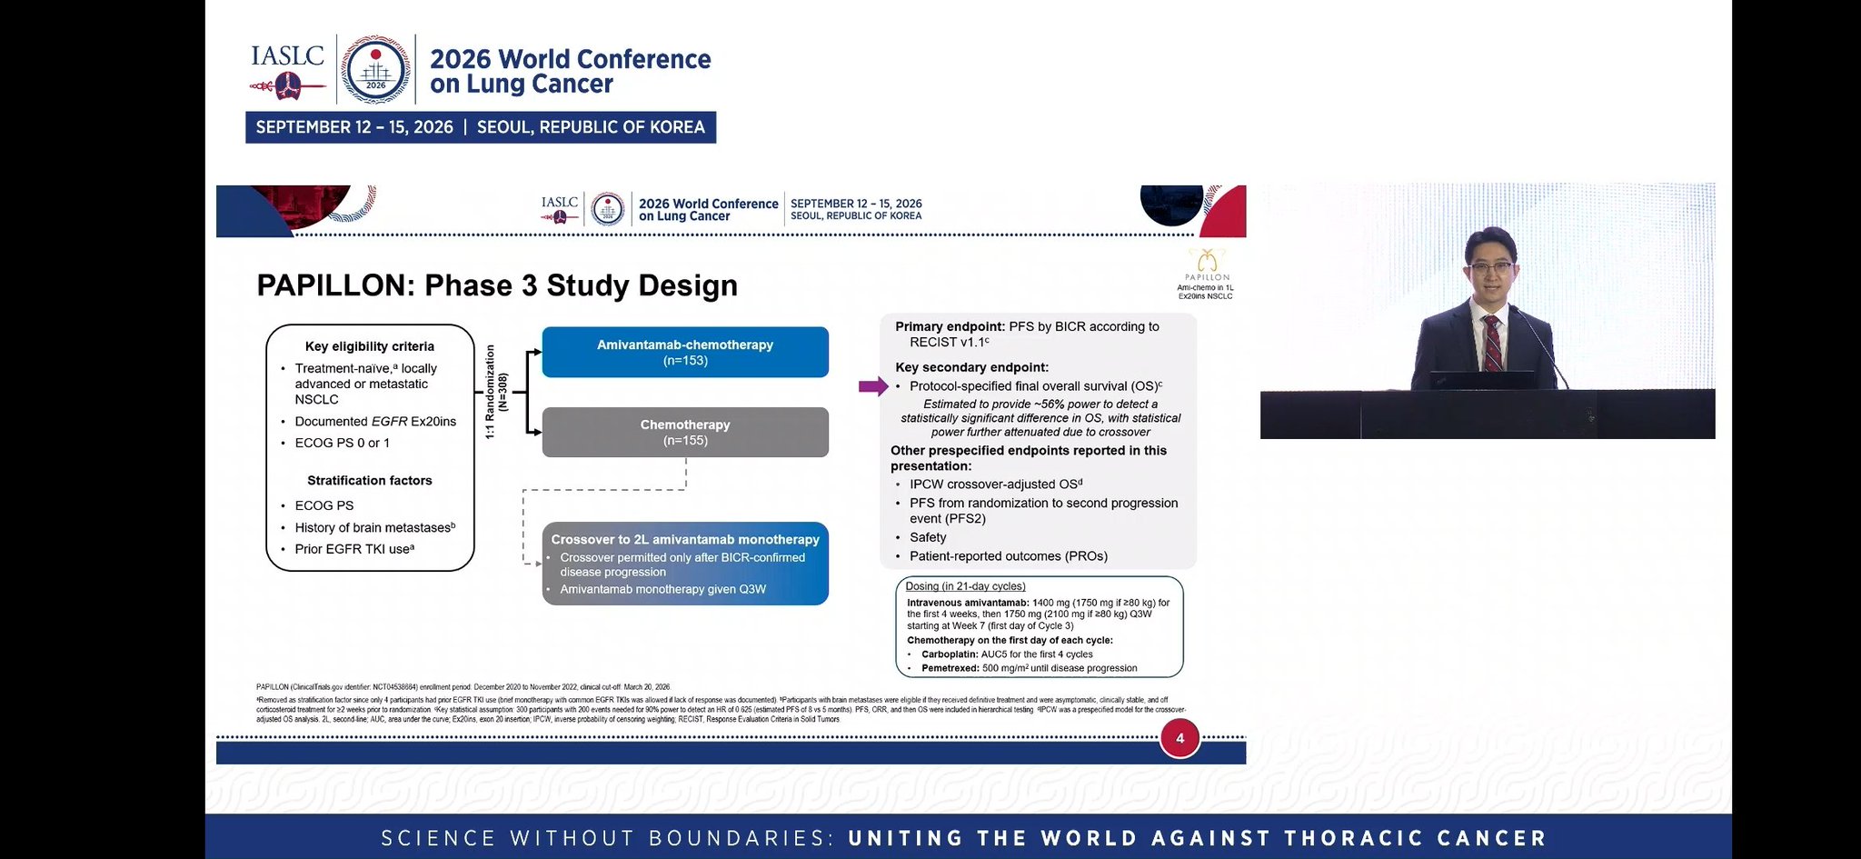
Task: Click the PAPILLON butterfly logo on slide
Action: (1207, 265)
